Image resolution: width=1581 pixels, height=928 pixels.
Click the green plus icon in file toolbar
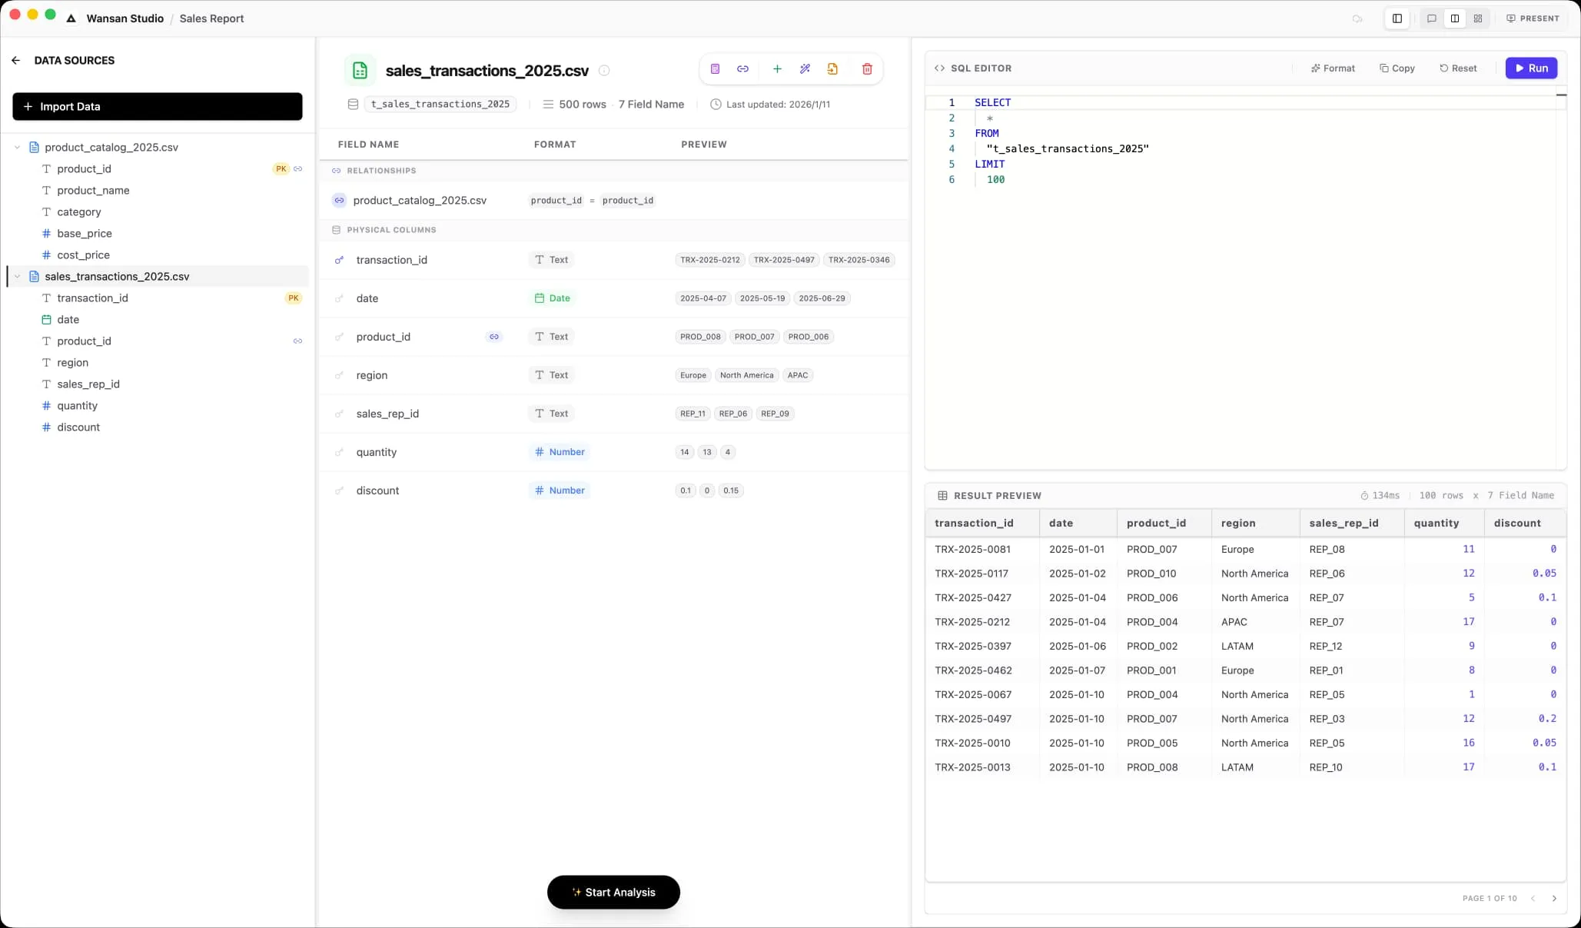777,69
